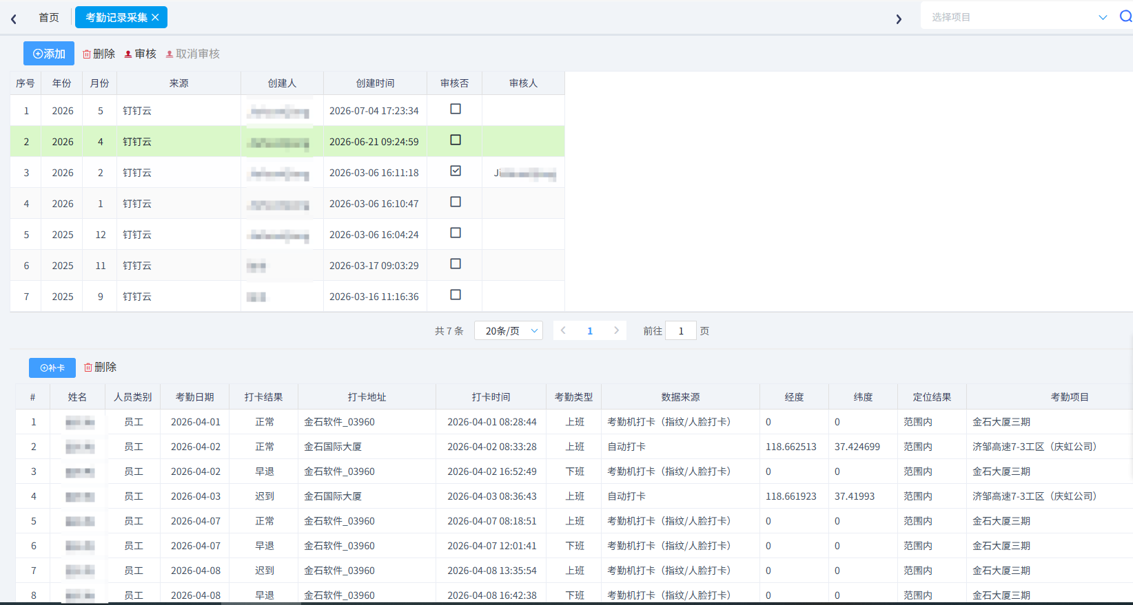Image resolution: width=1133 pixels, height=605 pixels.
Task: Click the 金石国际大厦 address in 2026-04-03 row
Action: [333, 496]
